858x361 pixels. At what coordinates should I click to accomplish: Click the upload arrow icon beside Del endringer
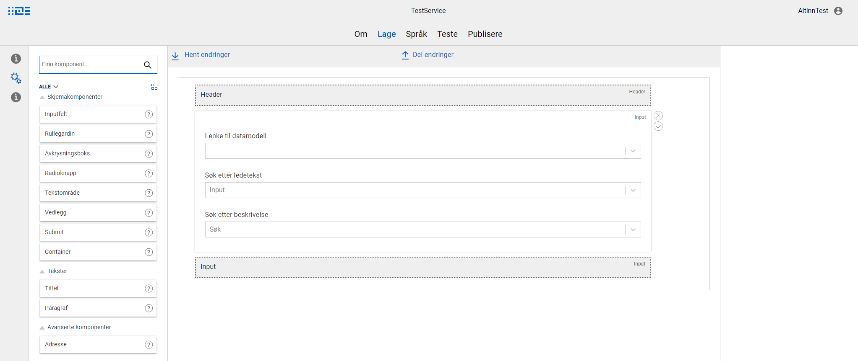click(405, 55)
